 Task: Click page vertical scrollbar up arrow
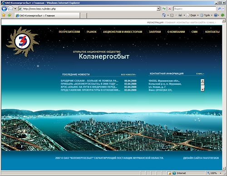(x=224, y=21)
